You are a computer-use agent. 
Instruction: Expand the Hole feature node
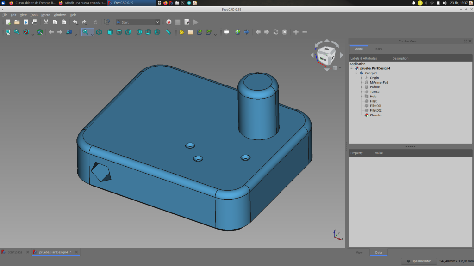[361, 97]
